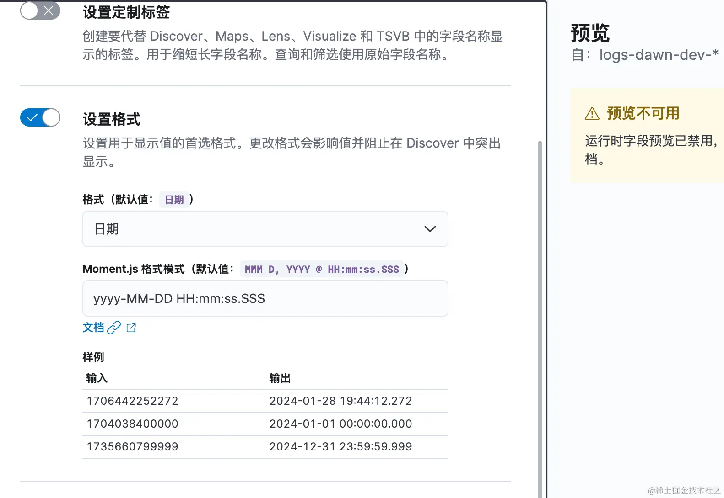Click the Moment.js format pattern input field
The height and width of the screenshot is (498, 724).
265,298
